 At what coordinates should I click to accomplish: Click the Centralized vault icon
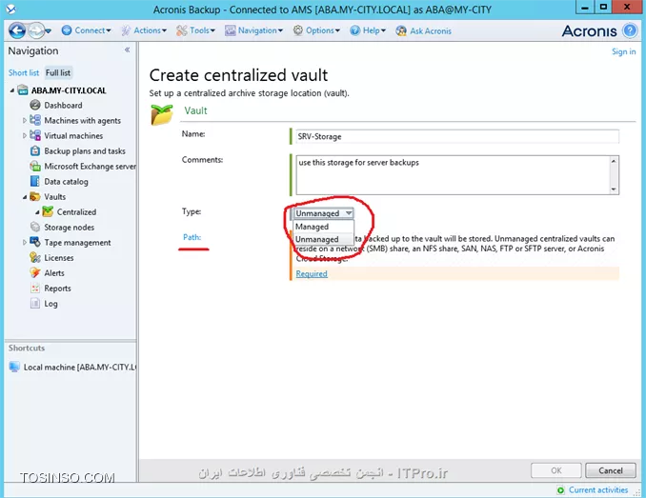(x=48, y=211)
